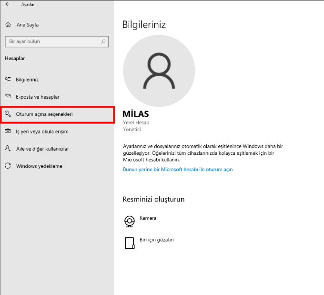Click the 'Yerel Hesap' text
The height and width of the screenshot is (295, 324).
click(x=136, y=122)
